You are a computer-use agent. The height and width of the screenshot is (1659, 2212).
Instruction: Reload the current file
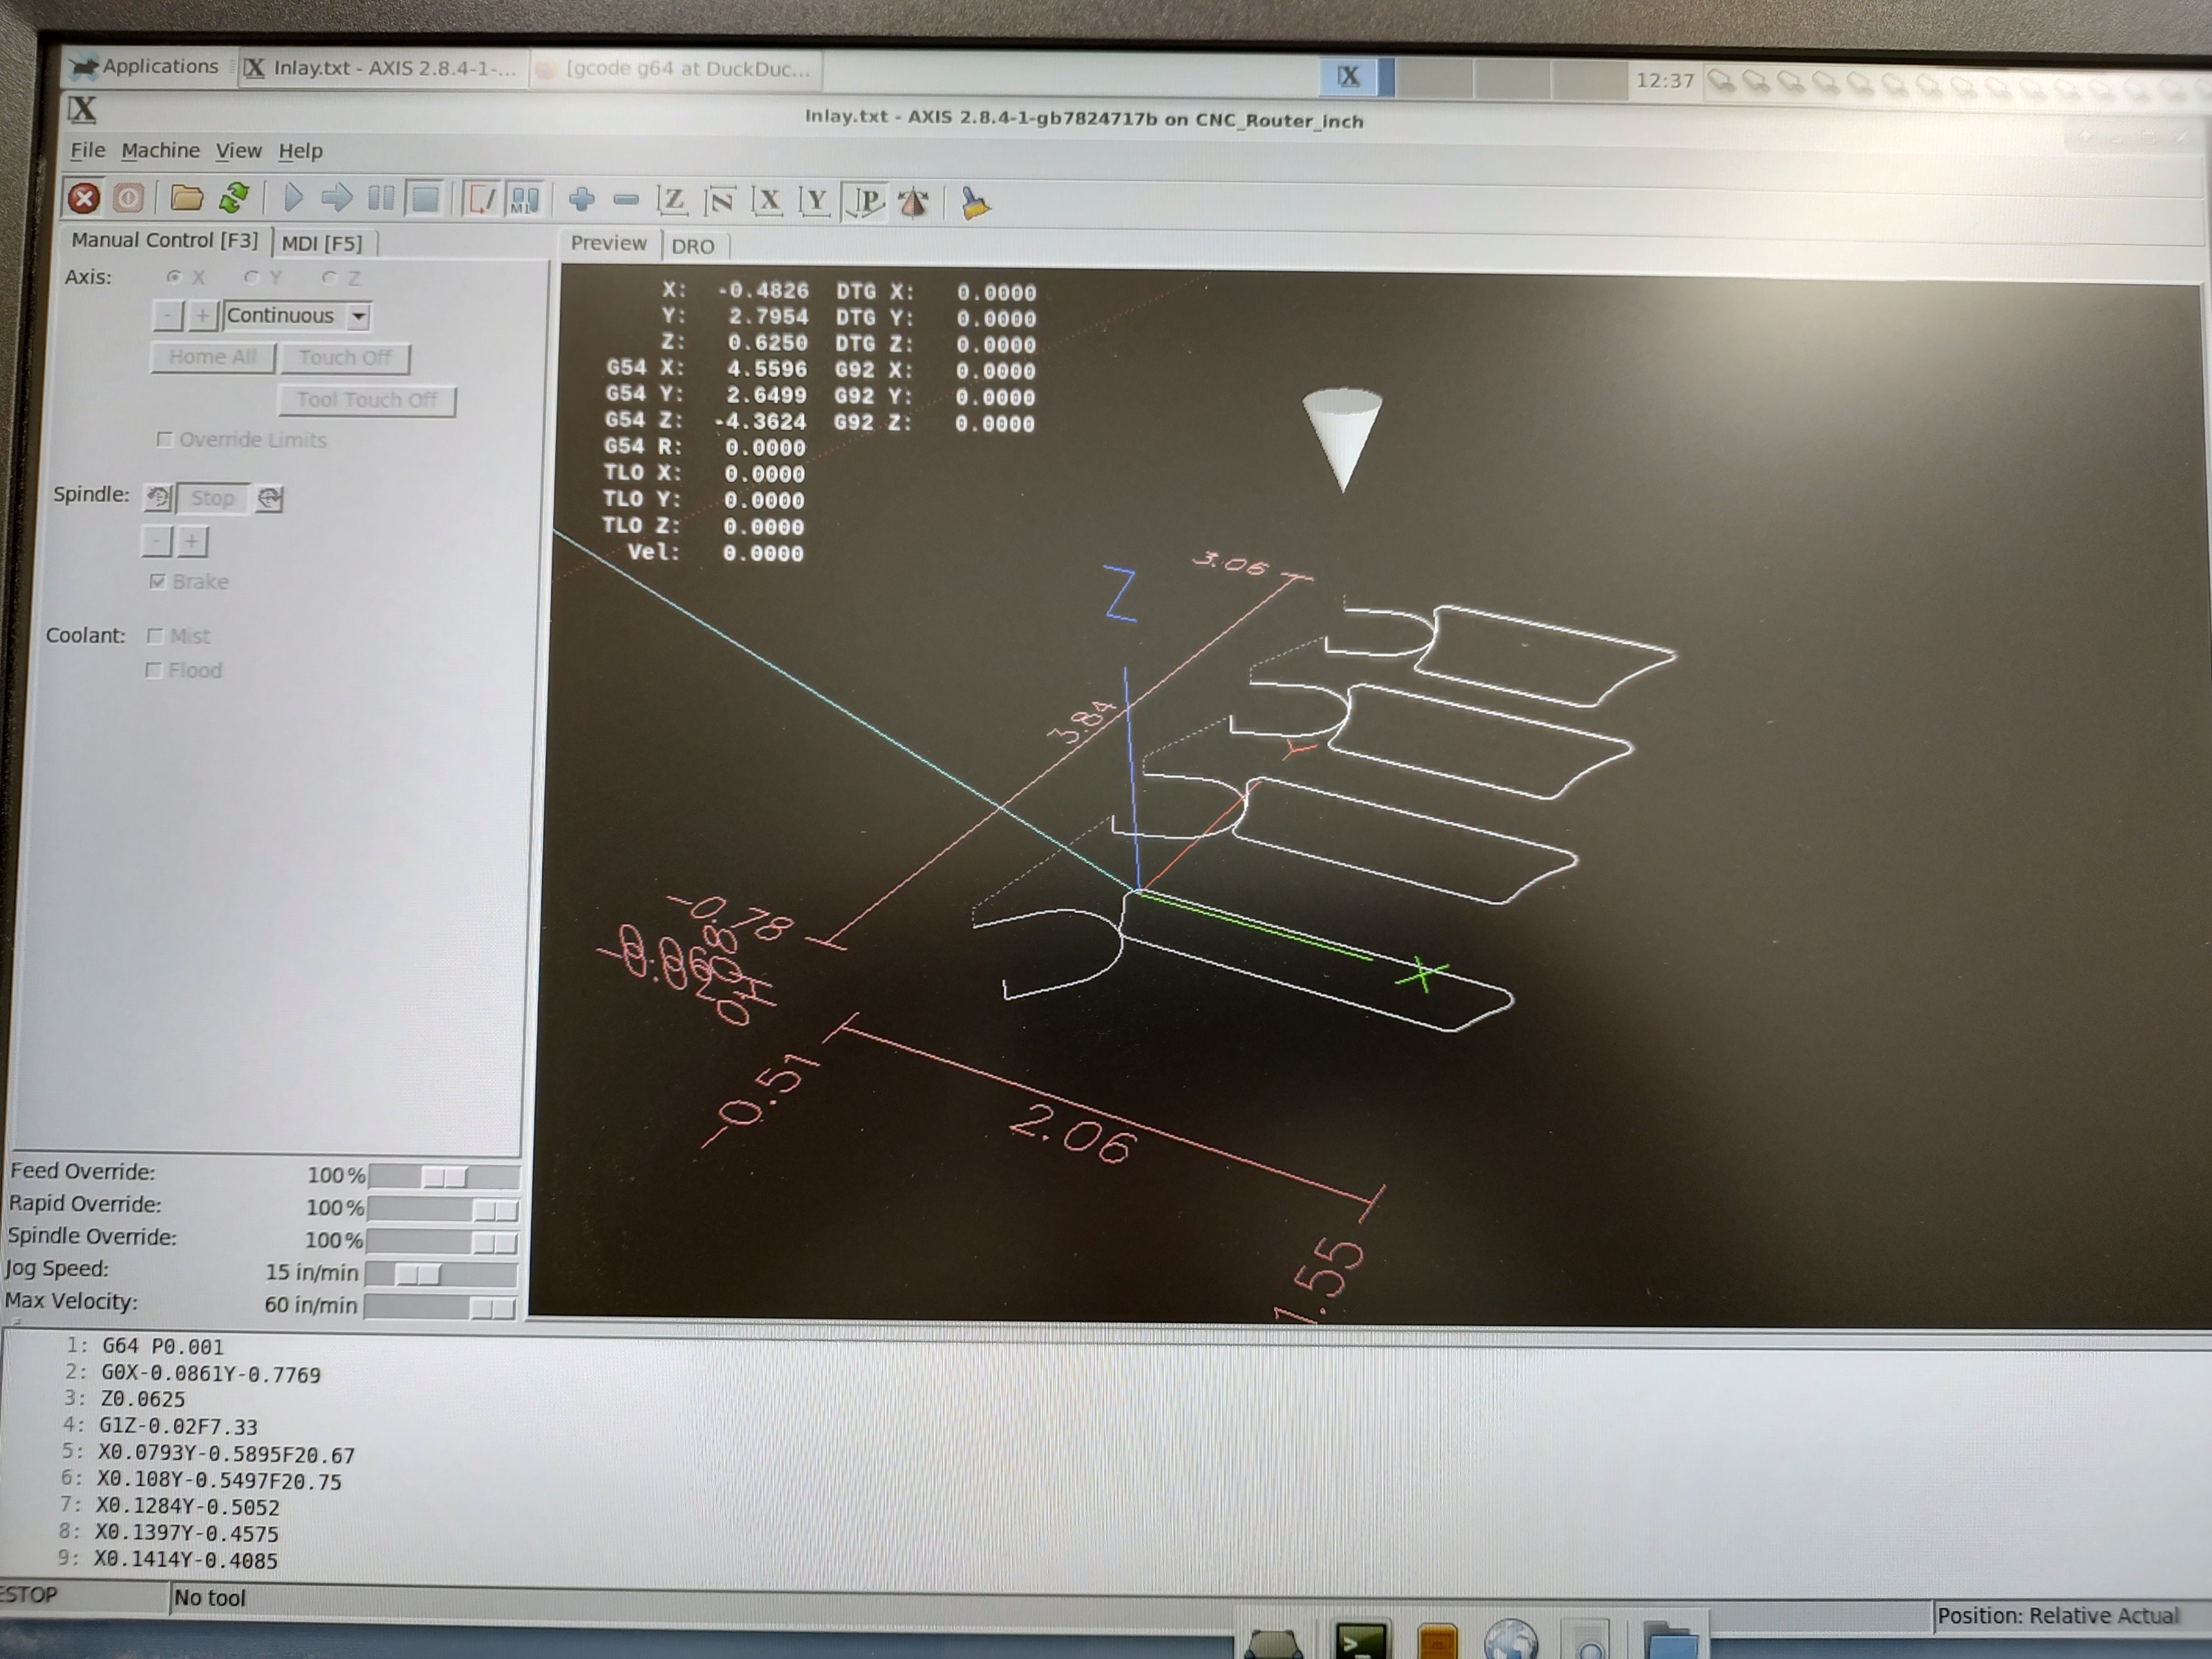(234, 198)
